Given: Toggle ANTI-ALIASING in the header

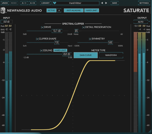Looking at the screenshot, I should click(x=73, y=10).
